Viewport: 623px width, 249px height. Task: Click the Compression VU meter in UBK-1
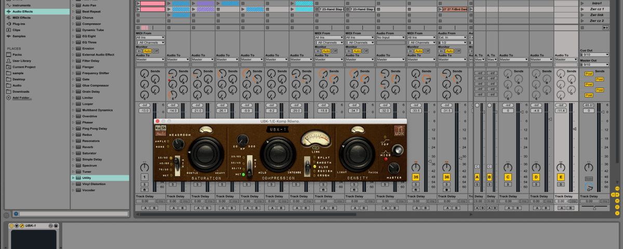pyautogui.click(x=316, y=137)
